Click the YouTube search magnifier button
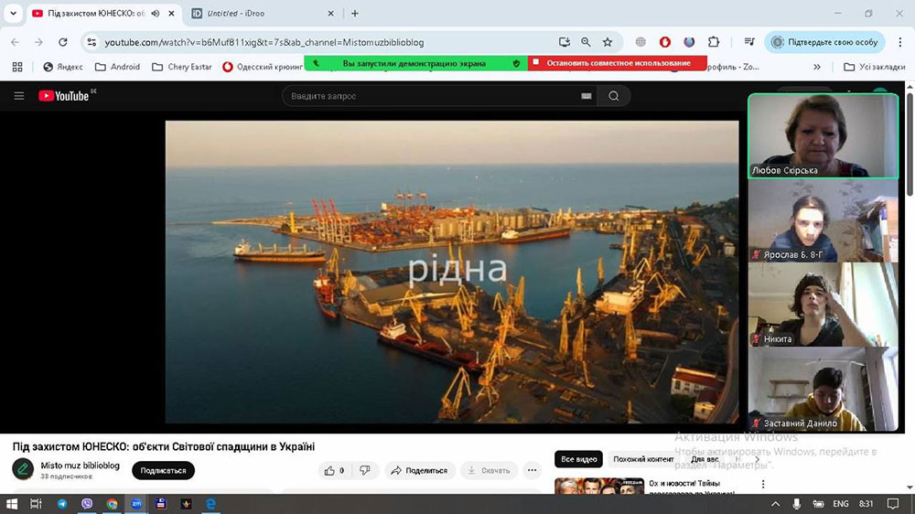 coord(613,96)
